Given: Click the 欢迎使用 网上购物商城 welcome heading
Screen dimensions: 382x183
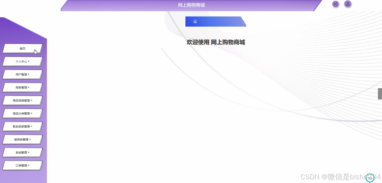Looking at the screenshot, I should [x=216, y=42].
